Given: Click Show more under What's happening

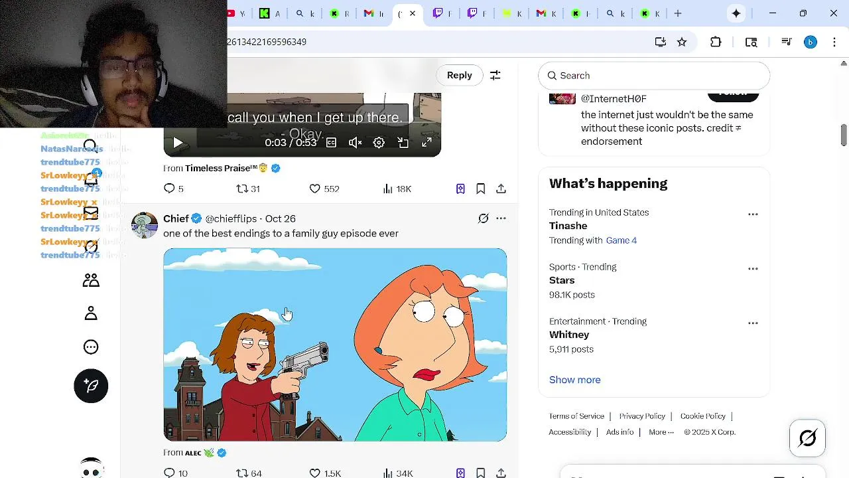Looking at the screenshot, I should click(x=575, y=380).
